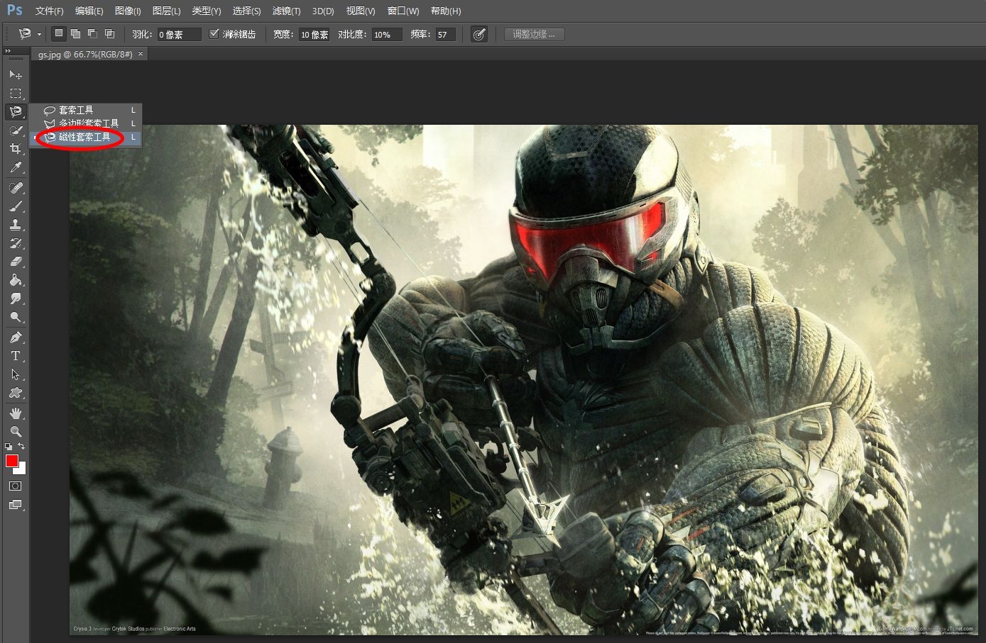The height and width of the screenshot is (643, 986).
Task: Open the 窗口(W) menu
Action: tap(403, 11)
